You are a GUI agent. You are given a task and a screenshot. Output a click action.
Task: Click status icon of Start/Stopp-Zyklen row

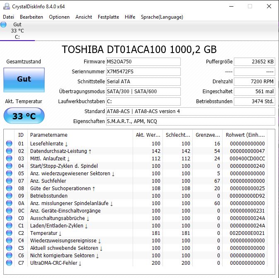click(9, 166)
